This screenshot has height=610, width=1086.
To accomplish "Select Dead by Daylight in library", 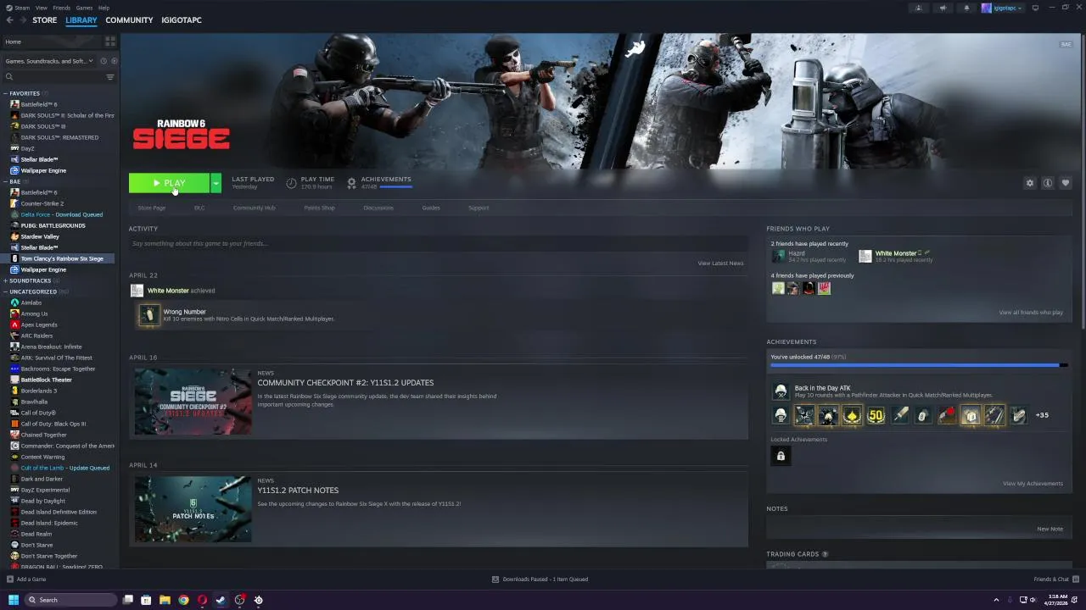I will point(42,501).
